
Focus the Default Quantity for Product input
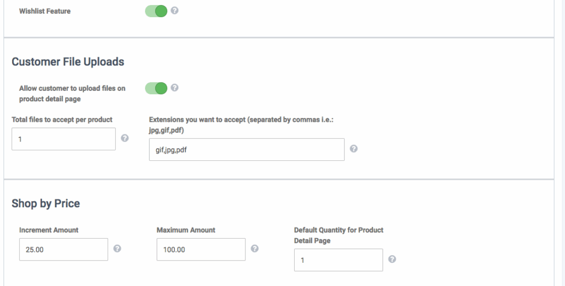pyautogui.click(x=338, y=260)
